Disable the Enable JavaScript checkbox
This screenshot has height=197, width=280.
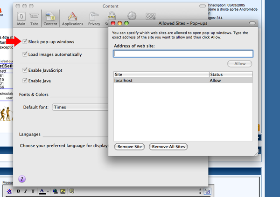point(25,70)
